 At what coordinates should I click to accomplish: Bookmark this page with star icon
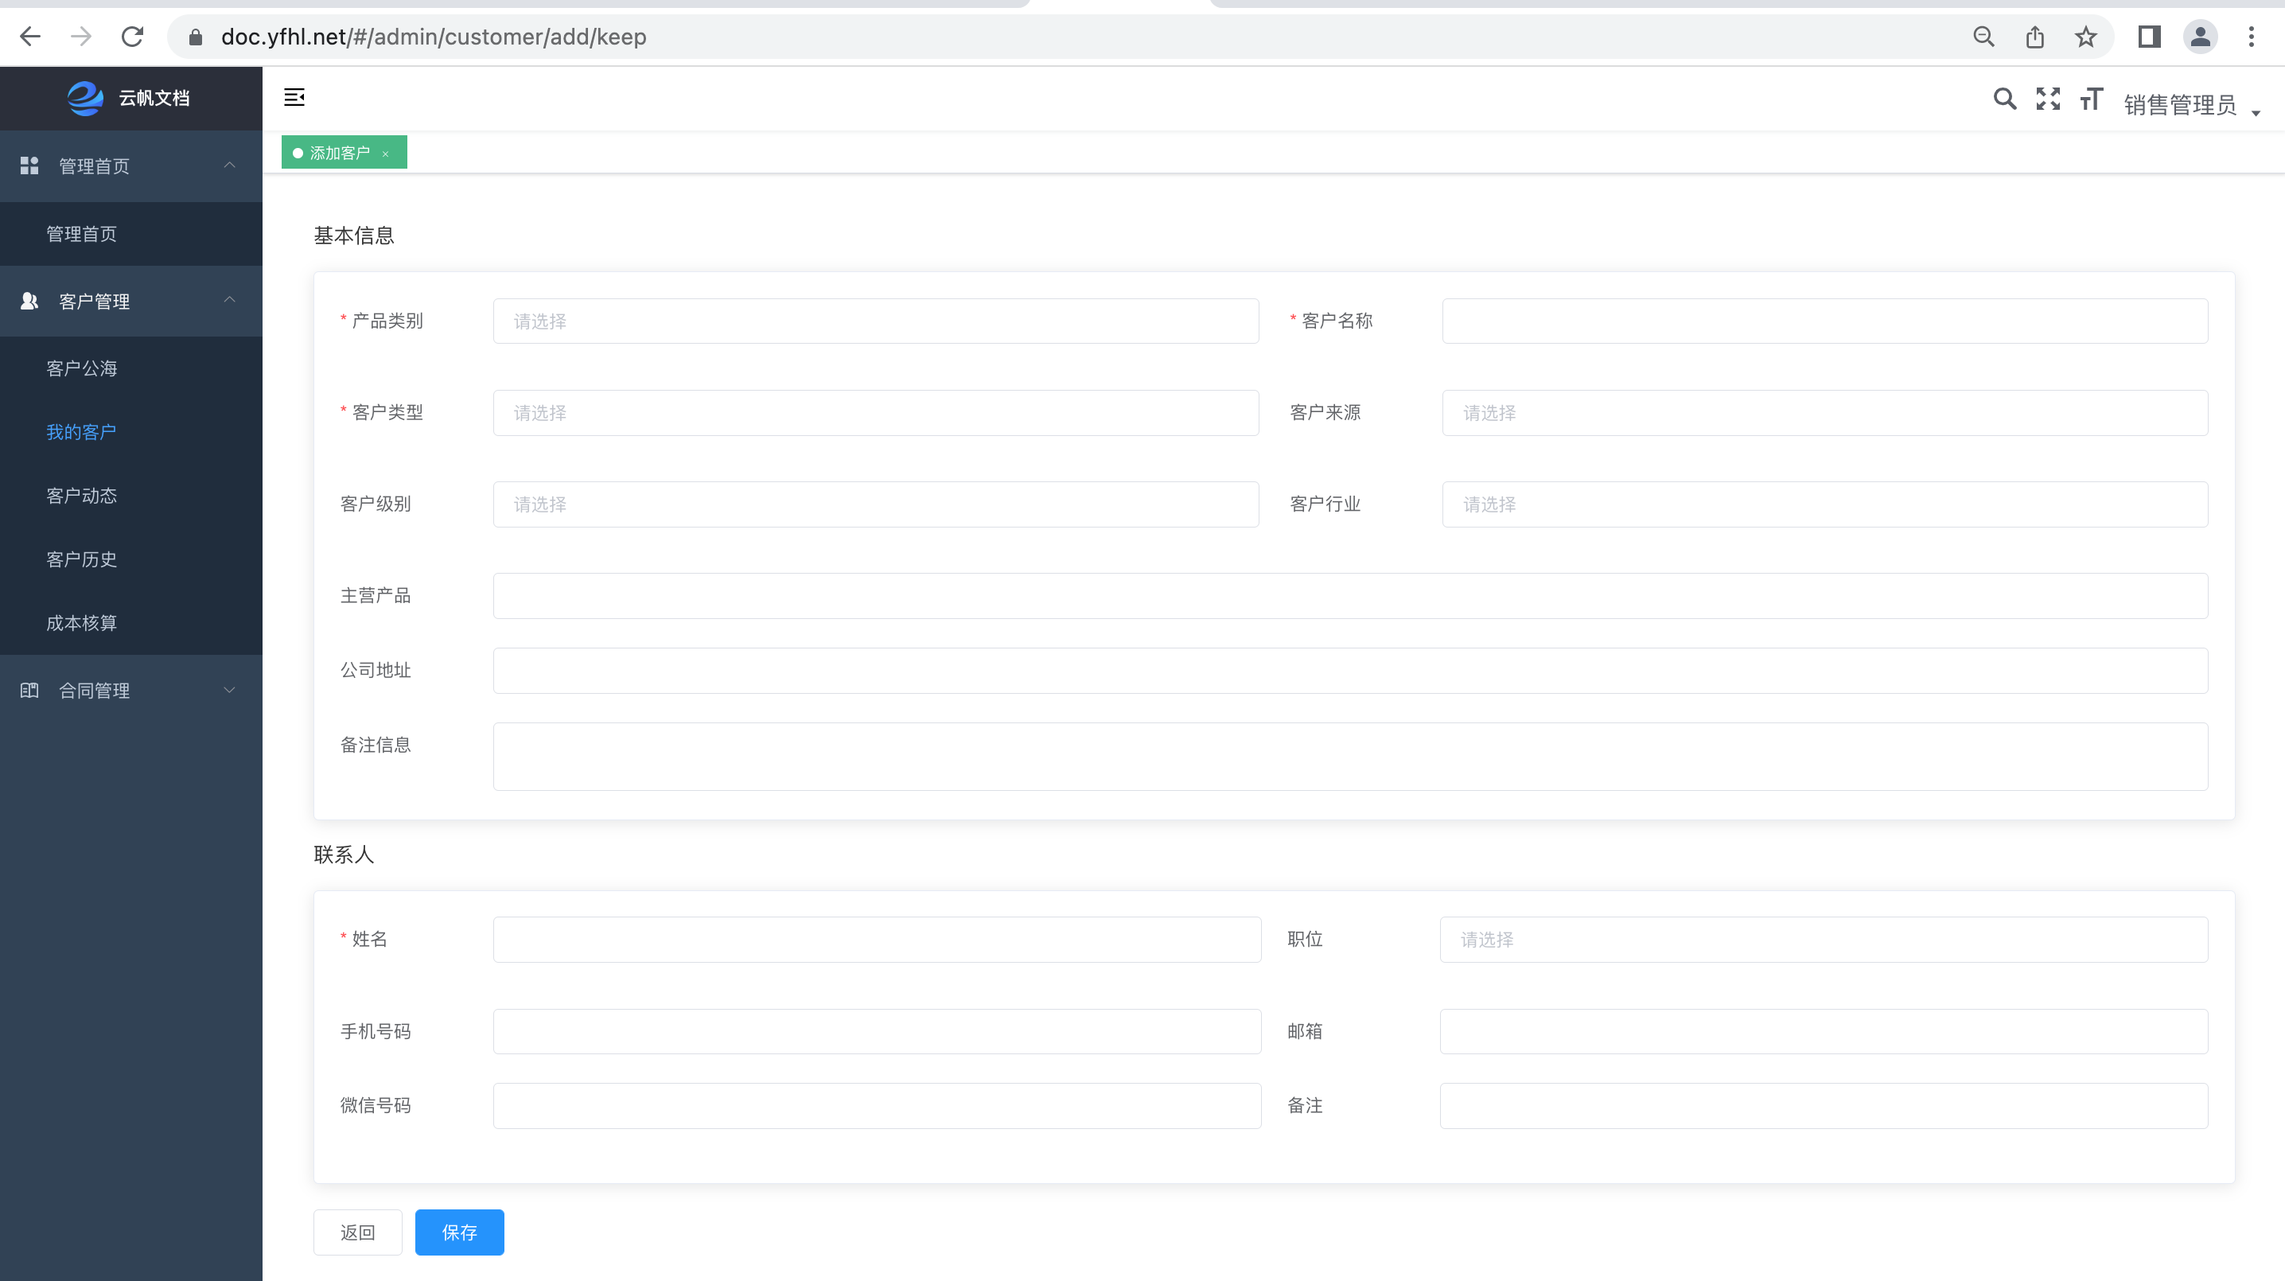(x=2085, y=37)
